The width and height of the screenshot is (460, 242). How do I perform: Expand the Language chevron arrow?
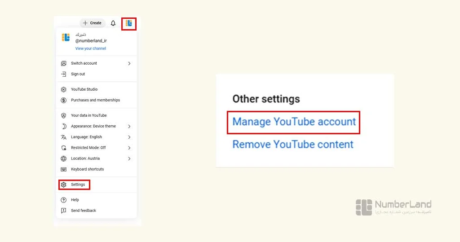coord(129,137)
